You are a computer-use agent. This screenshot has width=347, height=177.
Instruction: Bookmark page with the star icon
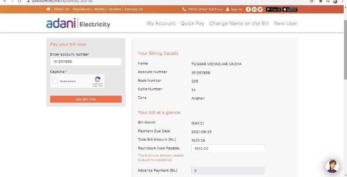tap(312, 1)
